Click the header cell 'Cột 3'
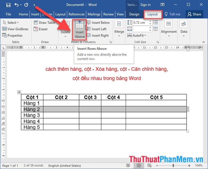Viewport: 208px width, 169px height. [90, 97]
